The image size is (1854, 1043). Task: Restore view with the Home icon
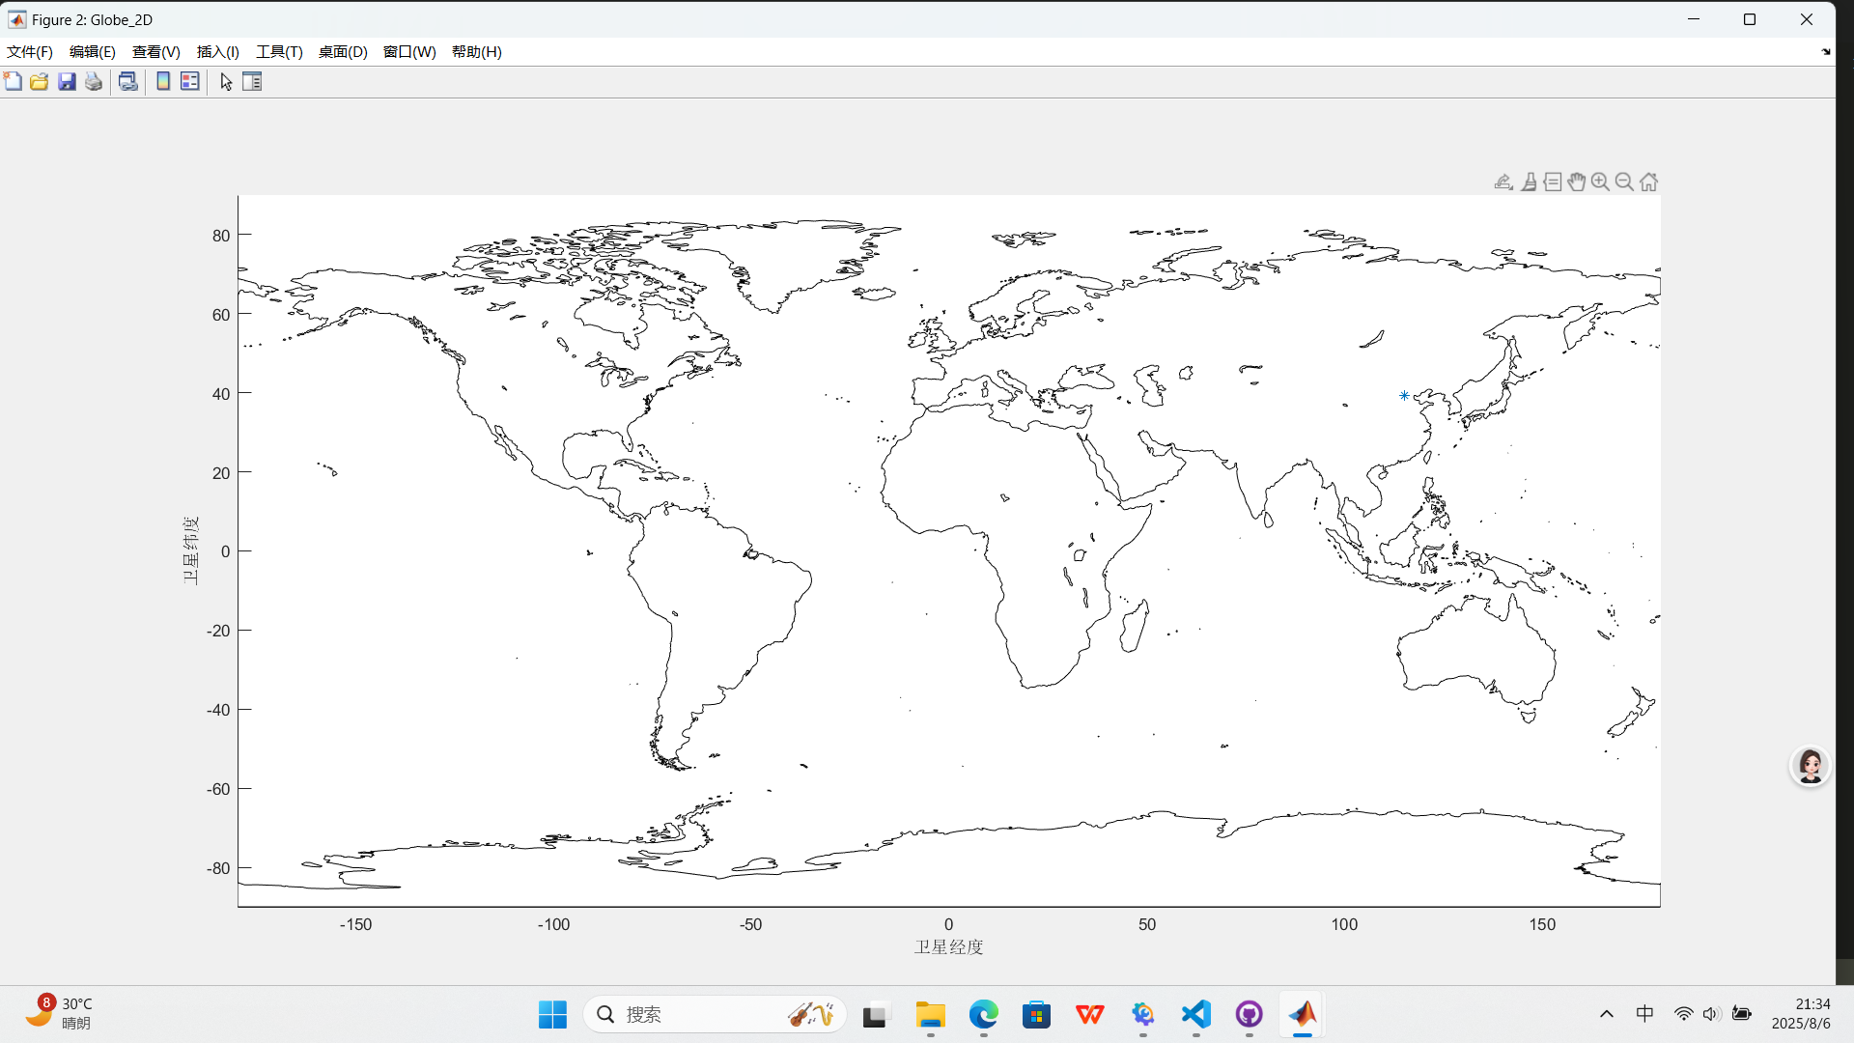1649,182
